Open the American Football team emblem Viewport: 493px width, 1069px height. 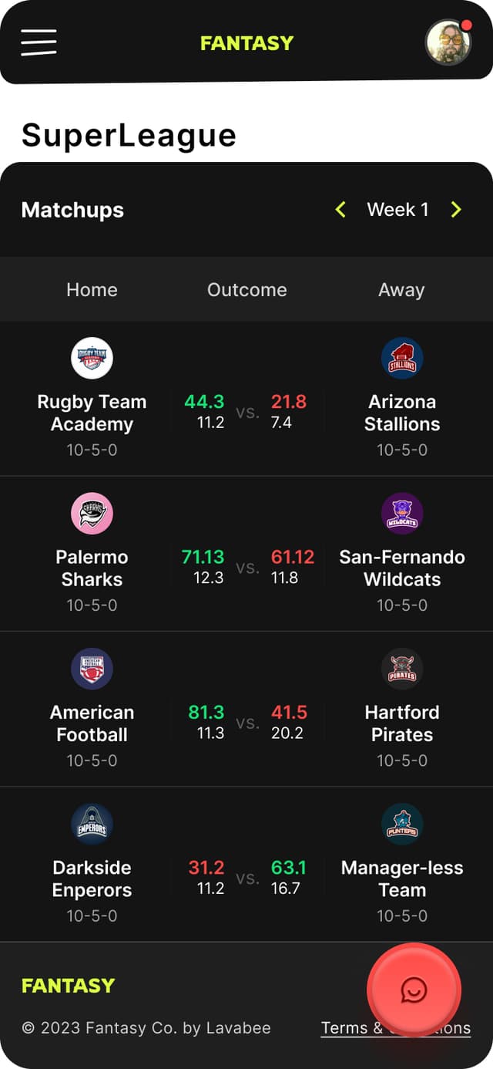coord(92,669)
